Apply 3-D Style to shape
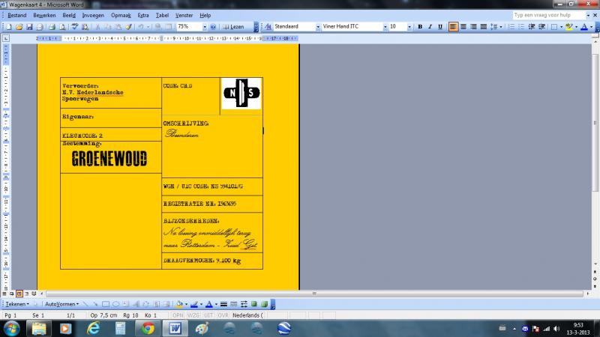Screen dimensions: 600x337 click(264, 304)
